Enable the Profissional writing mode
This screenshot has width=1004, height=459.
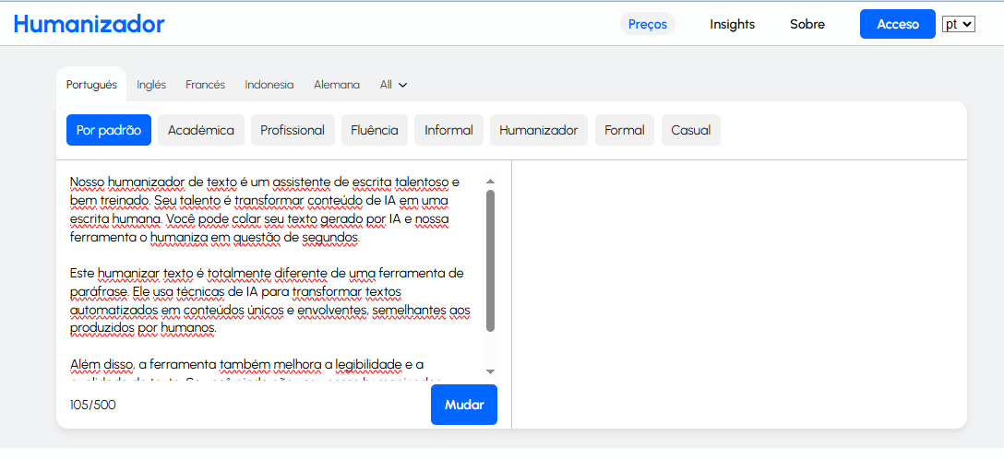pyautogui.click(x=292, y=130)
